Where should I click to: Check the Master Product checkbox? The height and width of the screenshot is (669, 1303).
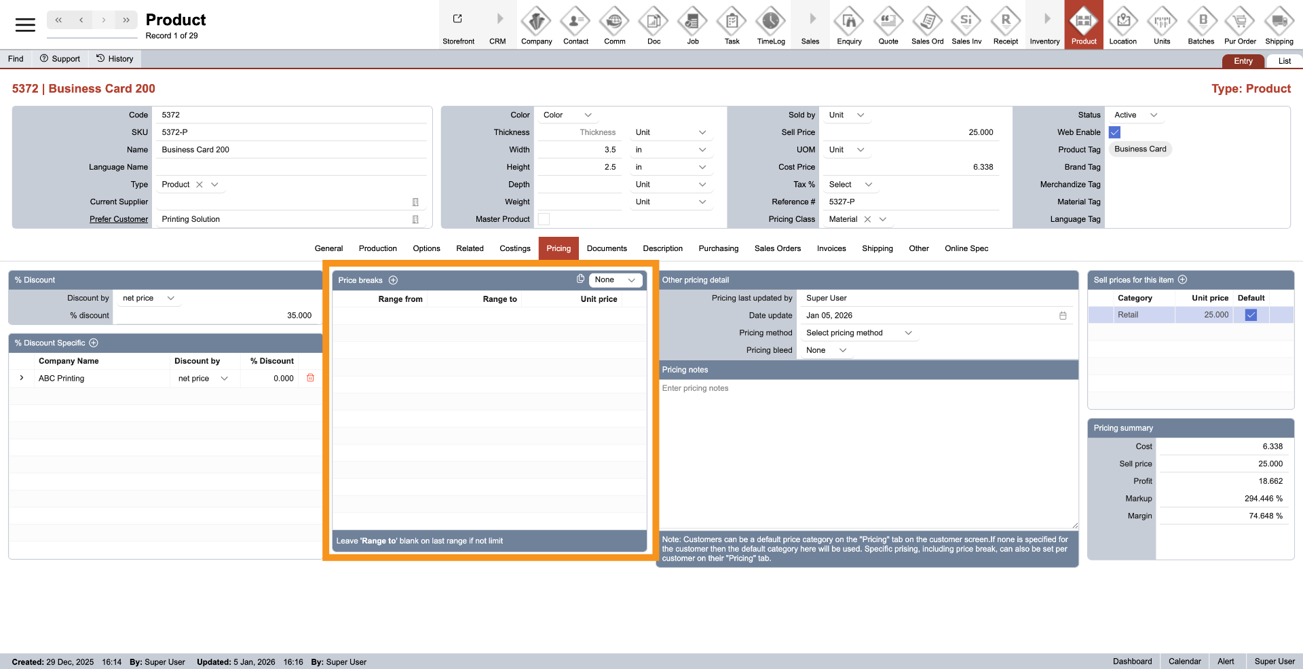pyautogui.click(x=544, y=219)
